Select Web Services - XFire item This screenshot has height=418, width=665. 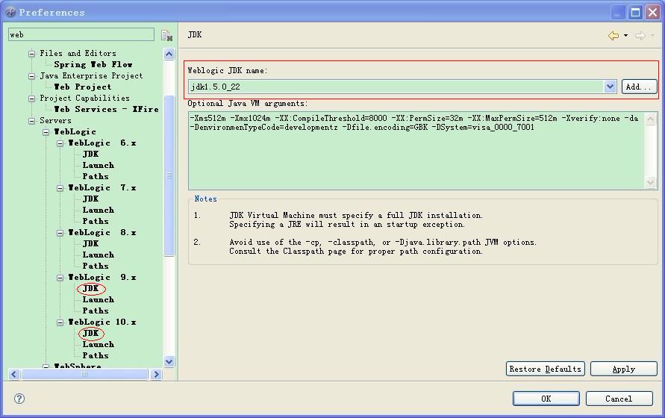click(107, 110)
